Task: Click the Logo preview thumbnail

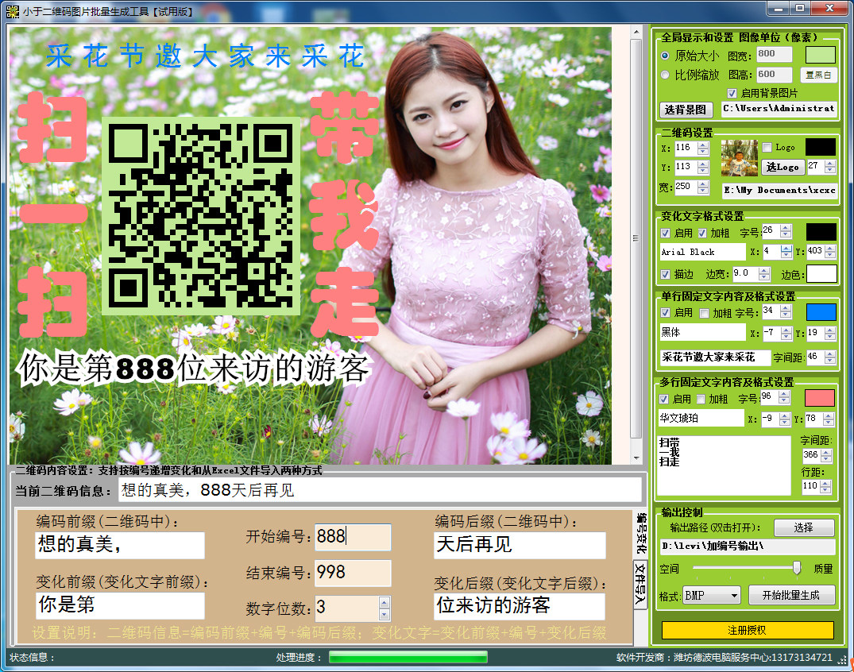Action: [739, 158]
